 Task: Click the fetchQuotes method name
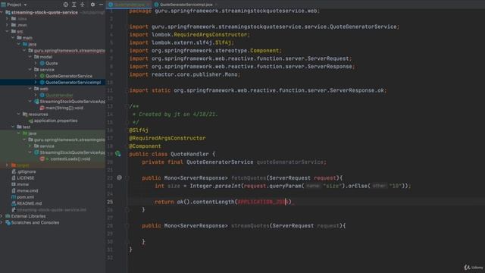(x=249, y=178)
